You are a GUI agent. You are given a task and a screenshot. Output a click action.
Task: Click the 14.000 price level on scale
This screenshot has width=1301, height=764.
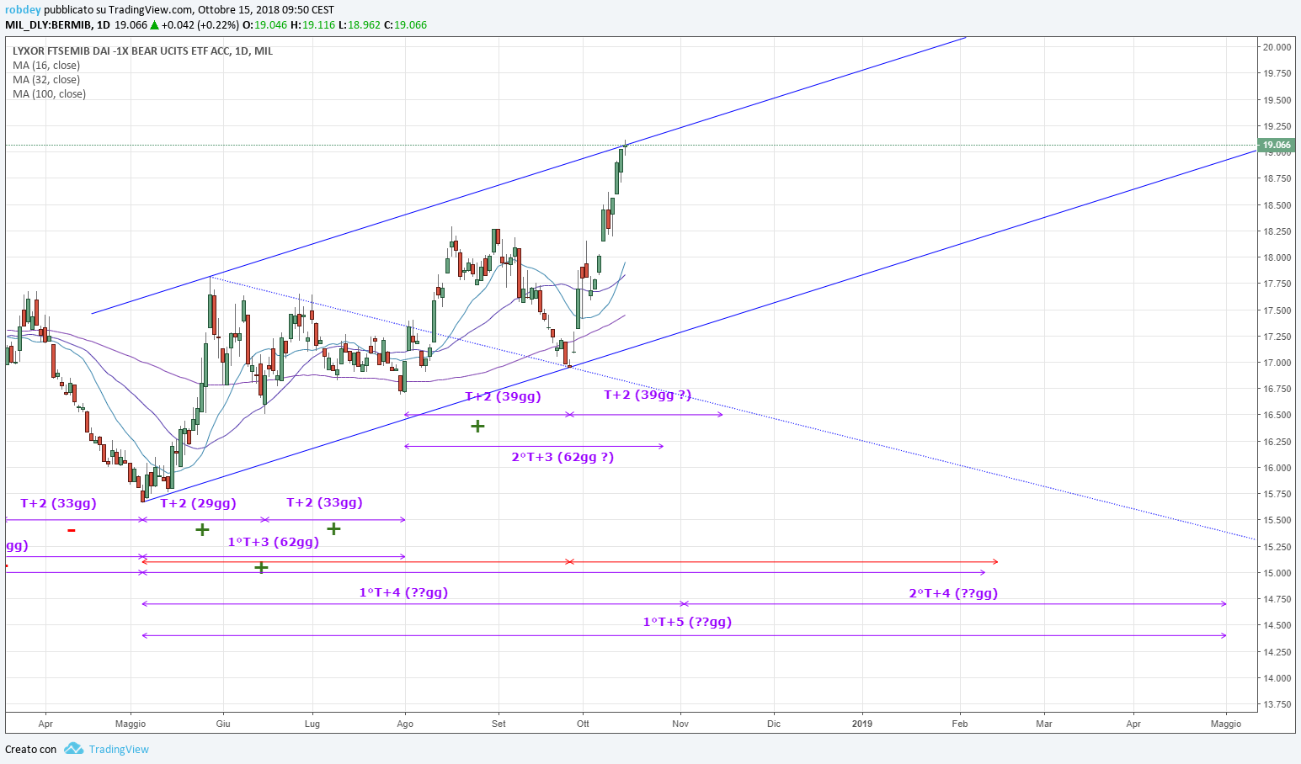pyautogui.click(x=1277, y=678)
